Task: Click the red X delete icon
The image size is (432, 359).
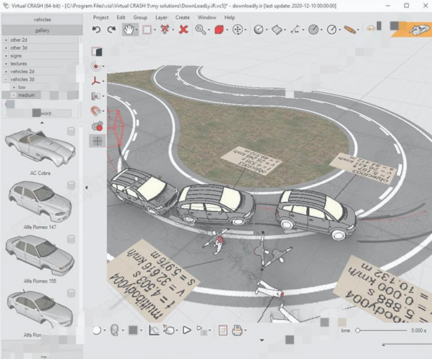Action: click(183, 29)
